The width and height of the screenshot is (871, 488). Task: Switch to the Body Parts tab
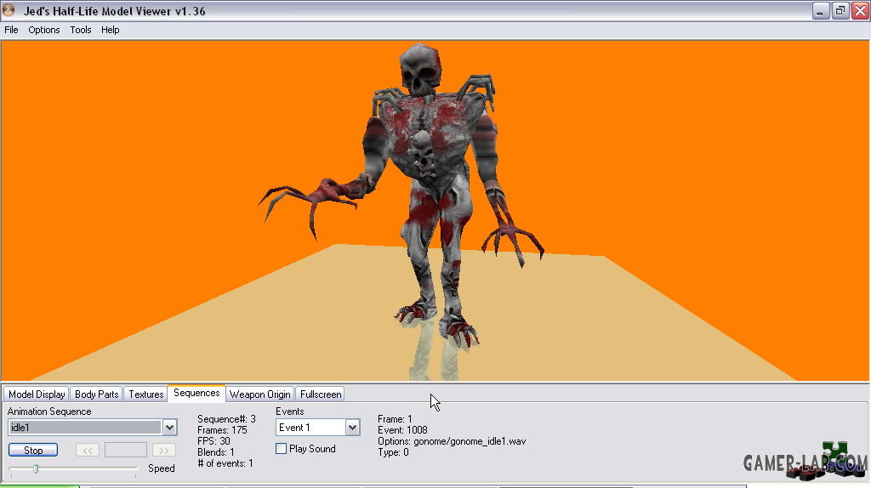point(97,394)
